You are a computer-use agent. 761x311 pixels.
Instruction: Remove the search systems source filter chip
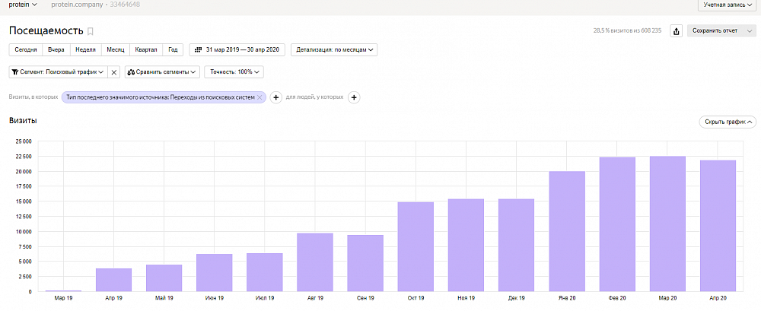pos(260,97)
